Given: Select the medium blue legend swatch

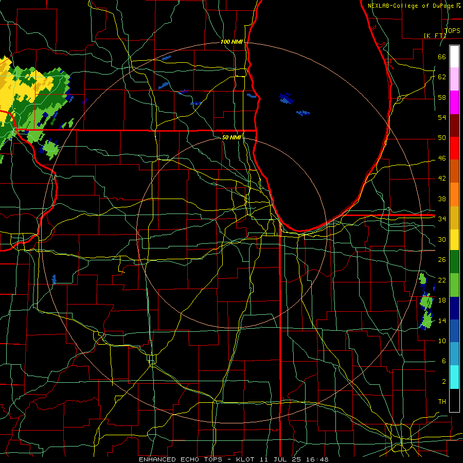Looking at the screenshot, I should coord(454,331).
